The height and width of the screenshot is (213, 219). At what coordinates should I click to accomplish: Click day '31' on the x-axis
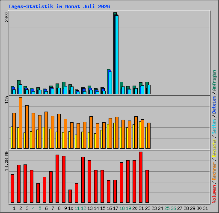click(x=205, y=208)
